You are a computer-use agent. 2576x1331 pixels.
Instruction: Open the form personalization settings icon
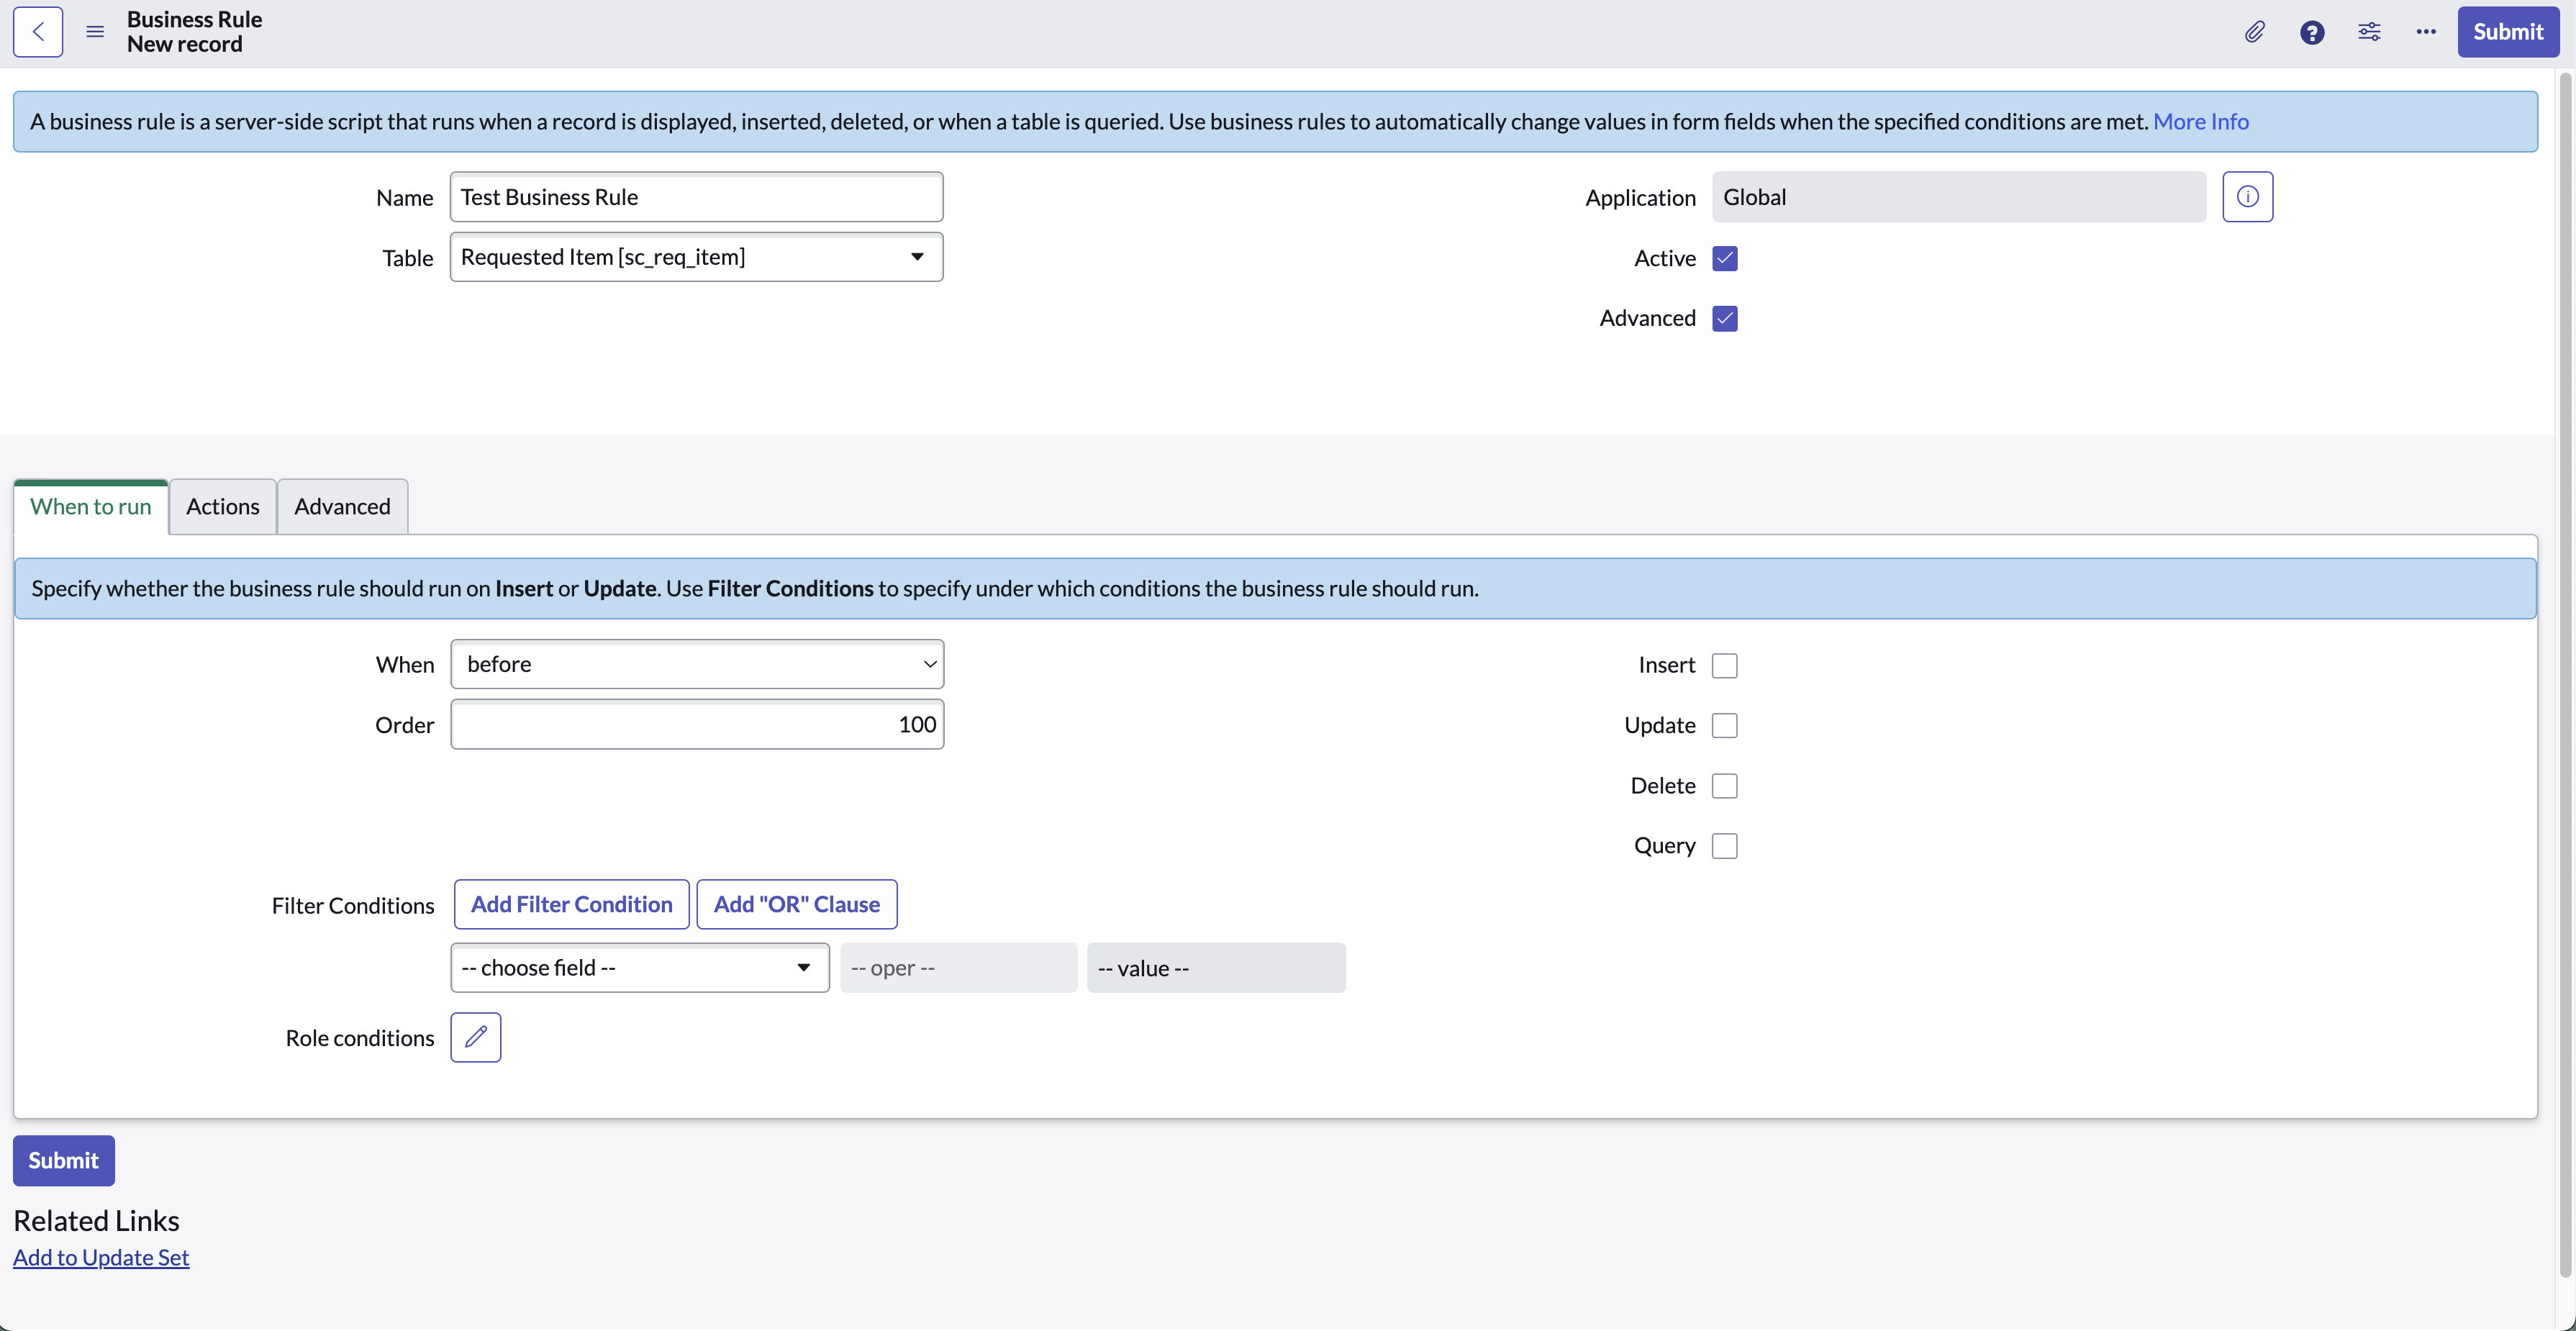click(x=2369, y=31)
